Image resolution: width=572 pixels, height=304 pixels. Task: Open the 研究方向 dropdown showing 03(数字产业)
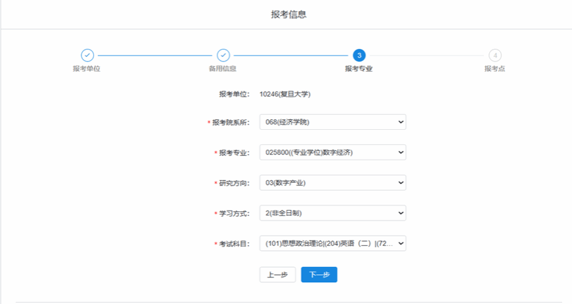pyautogui.click(x=332, y=183)
